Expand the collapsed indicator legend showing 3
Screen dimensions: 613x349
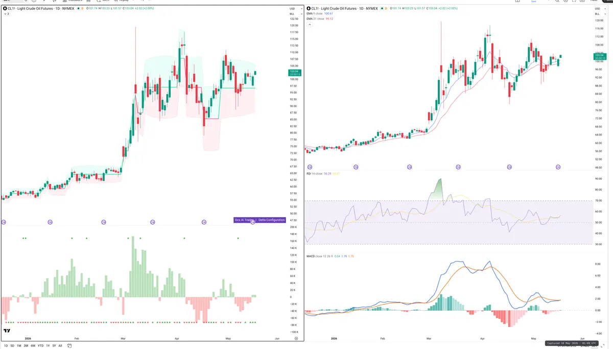pos(7,14)
